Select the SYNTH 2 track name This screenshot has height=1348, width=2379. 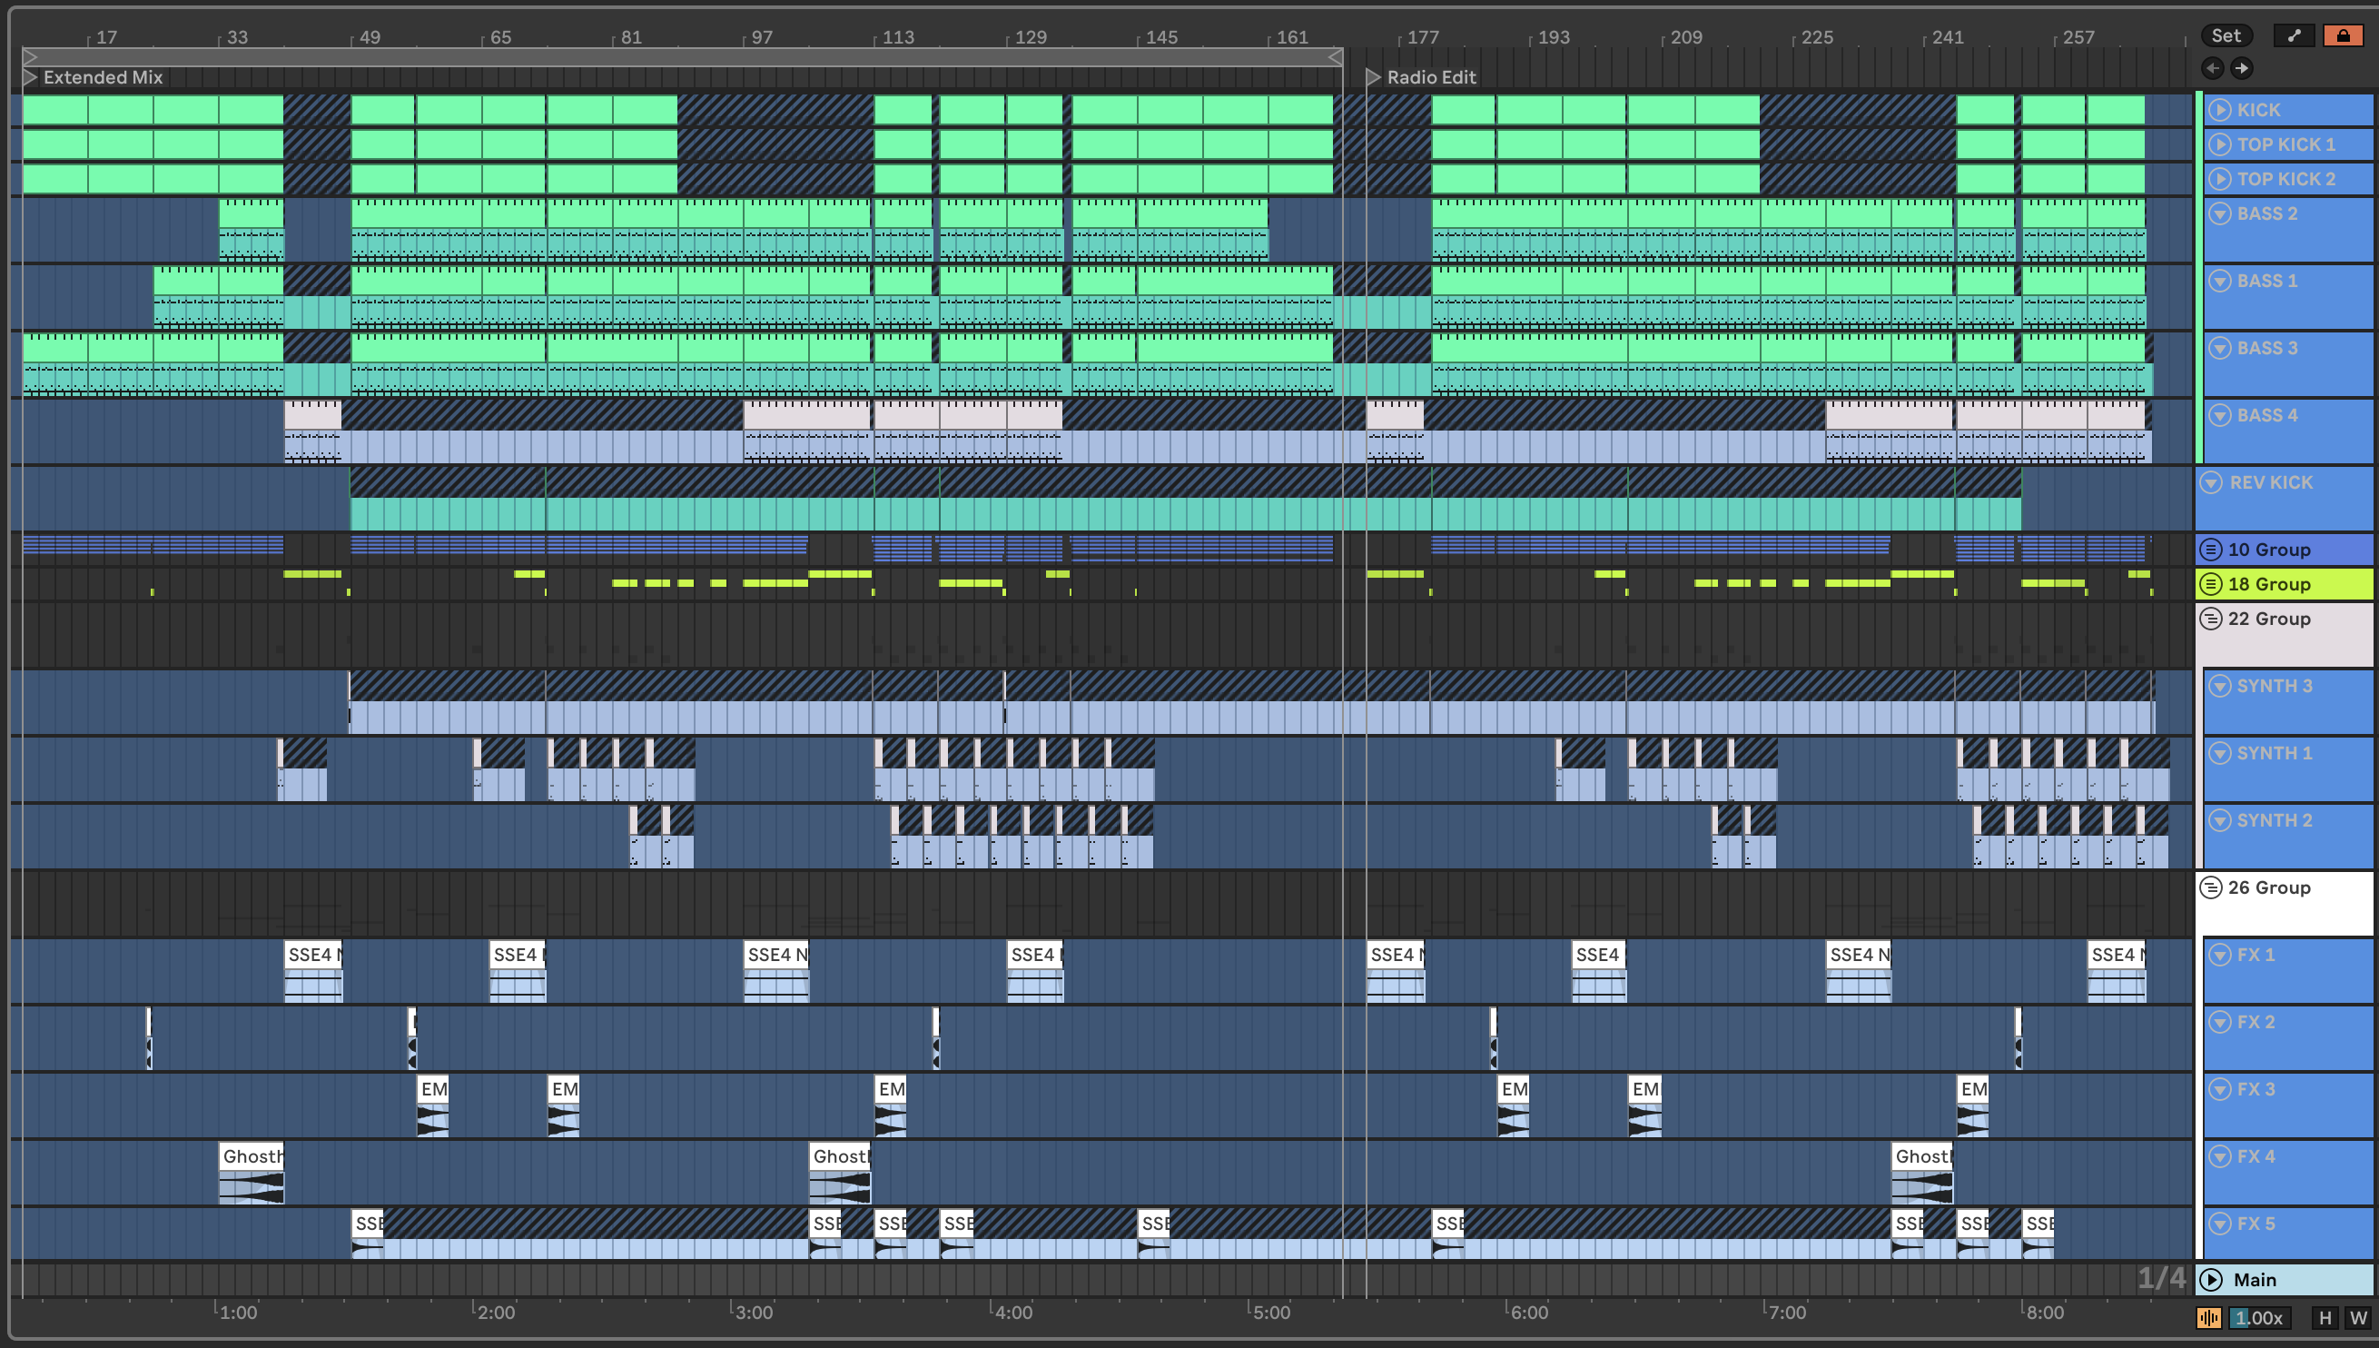(2275, 820)
